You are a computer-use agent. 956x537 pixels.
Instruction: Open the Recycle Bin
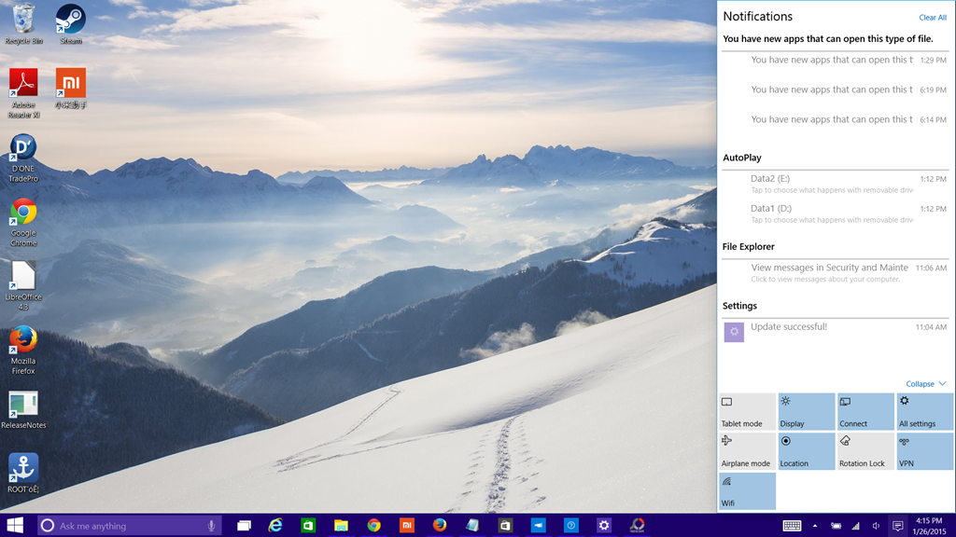[x=21, y=21]
